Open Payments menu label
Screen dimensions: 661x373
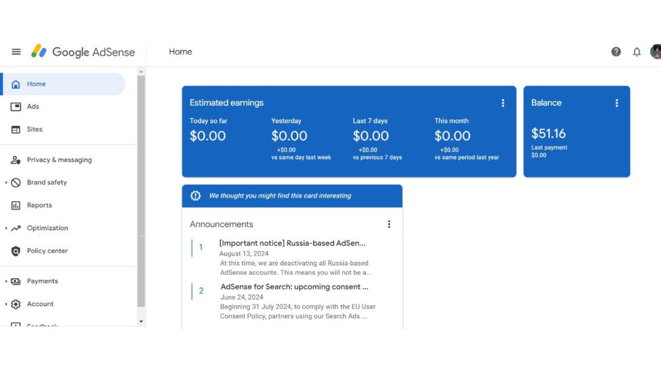pos(42,281)
